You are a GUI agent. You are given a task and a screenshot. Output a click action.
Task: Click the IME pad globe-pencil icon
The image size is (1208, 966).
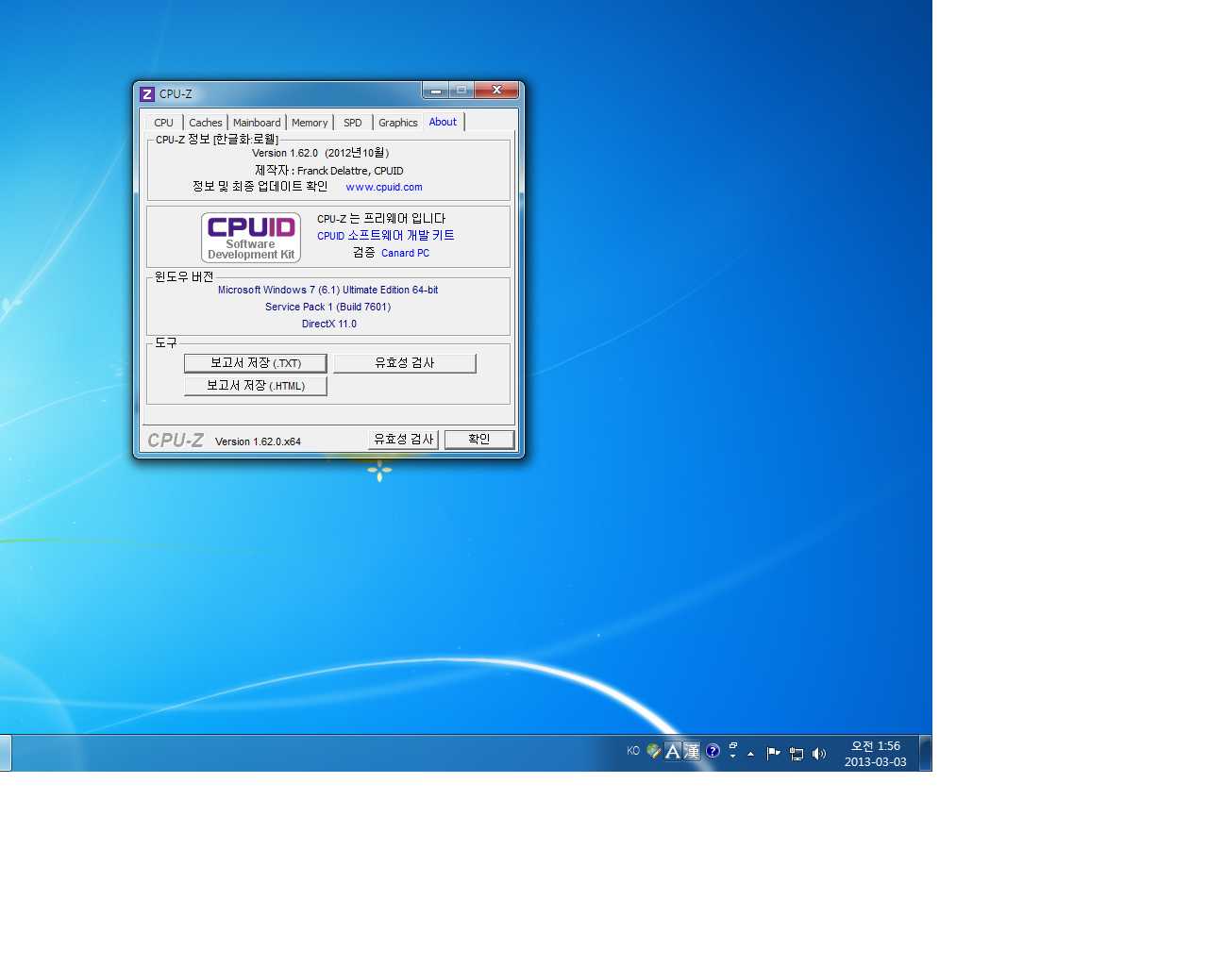(653, 751)
